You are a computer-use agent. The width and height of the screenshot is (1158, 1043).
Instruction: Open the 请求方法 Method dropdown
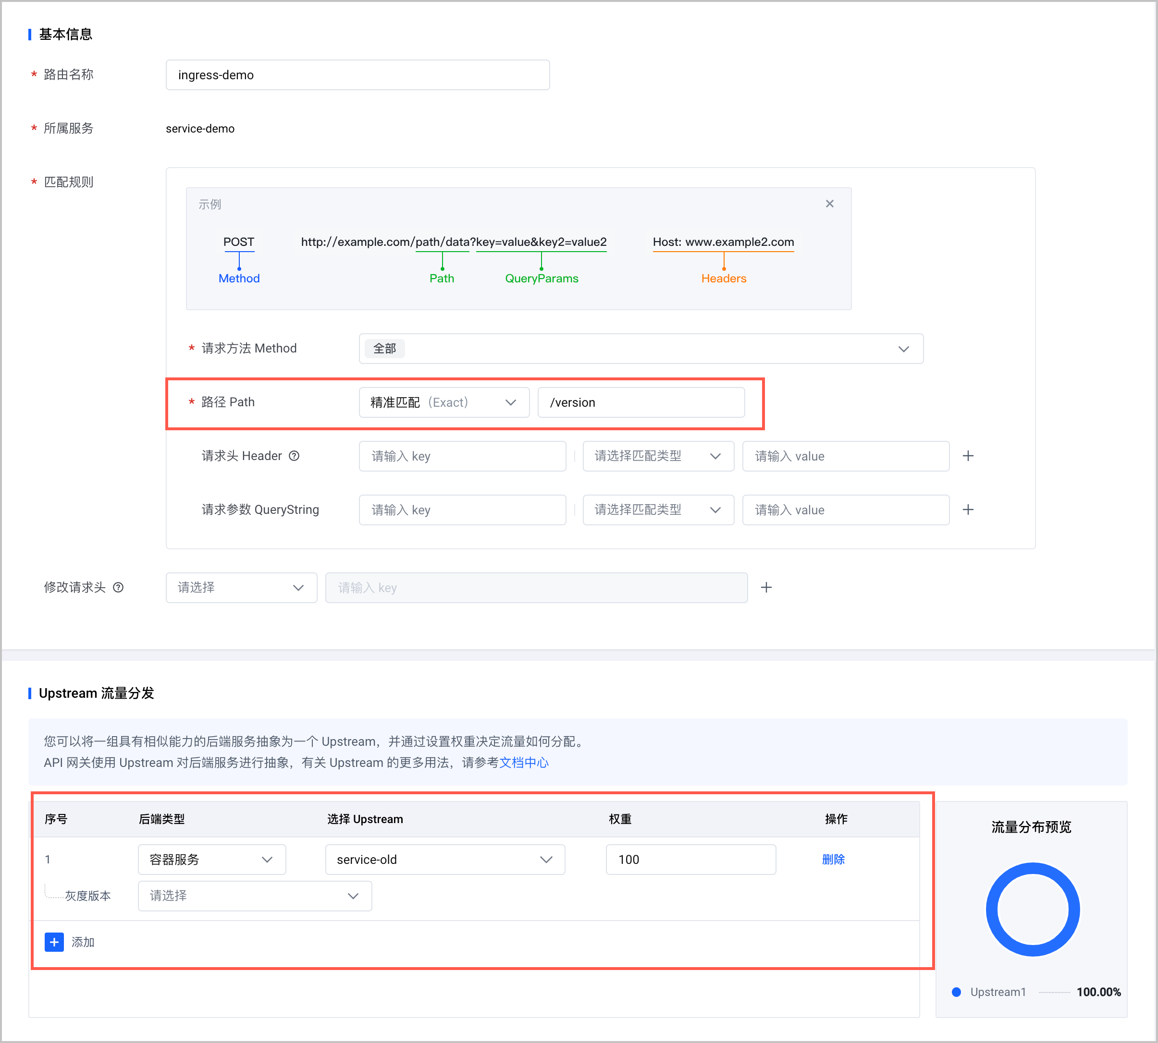click(x=641, y=349)
